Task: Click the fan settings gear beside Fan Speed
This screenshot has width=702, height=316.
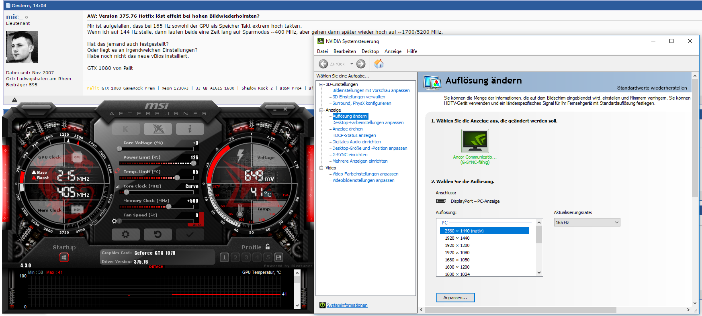Action: (115, 221)
